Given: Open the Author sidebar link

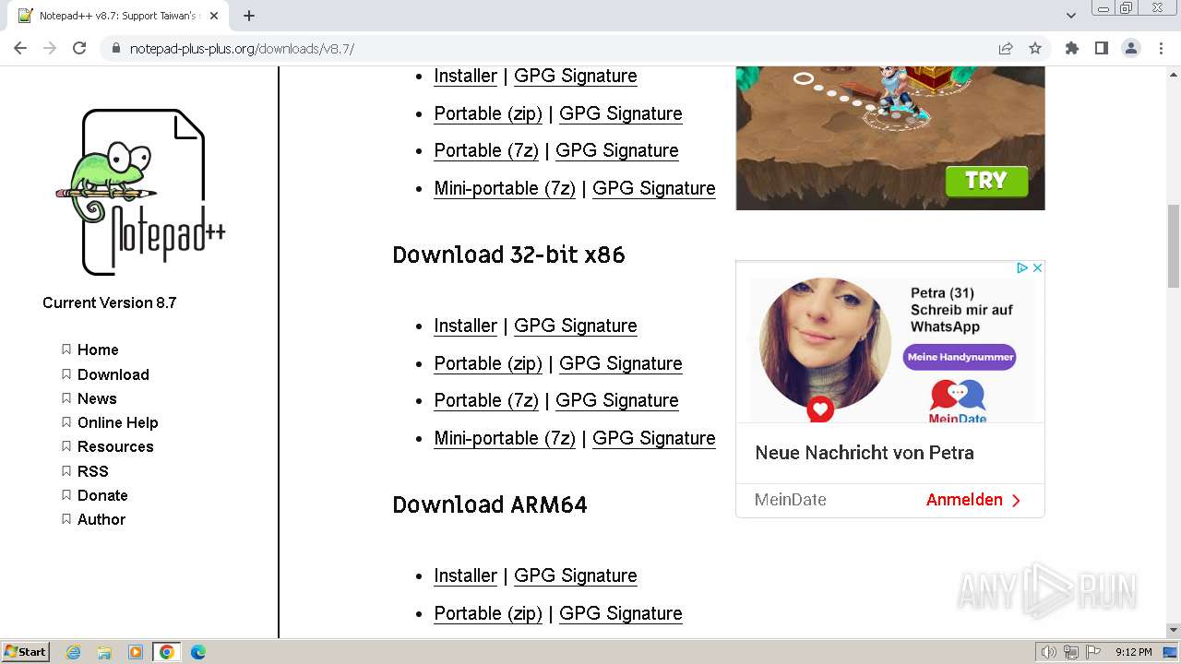Looking at the screenshot, I should (101, 519).
